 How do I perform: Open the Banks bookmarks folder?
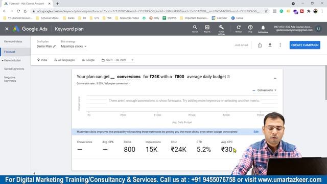coord(69,18)
